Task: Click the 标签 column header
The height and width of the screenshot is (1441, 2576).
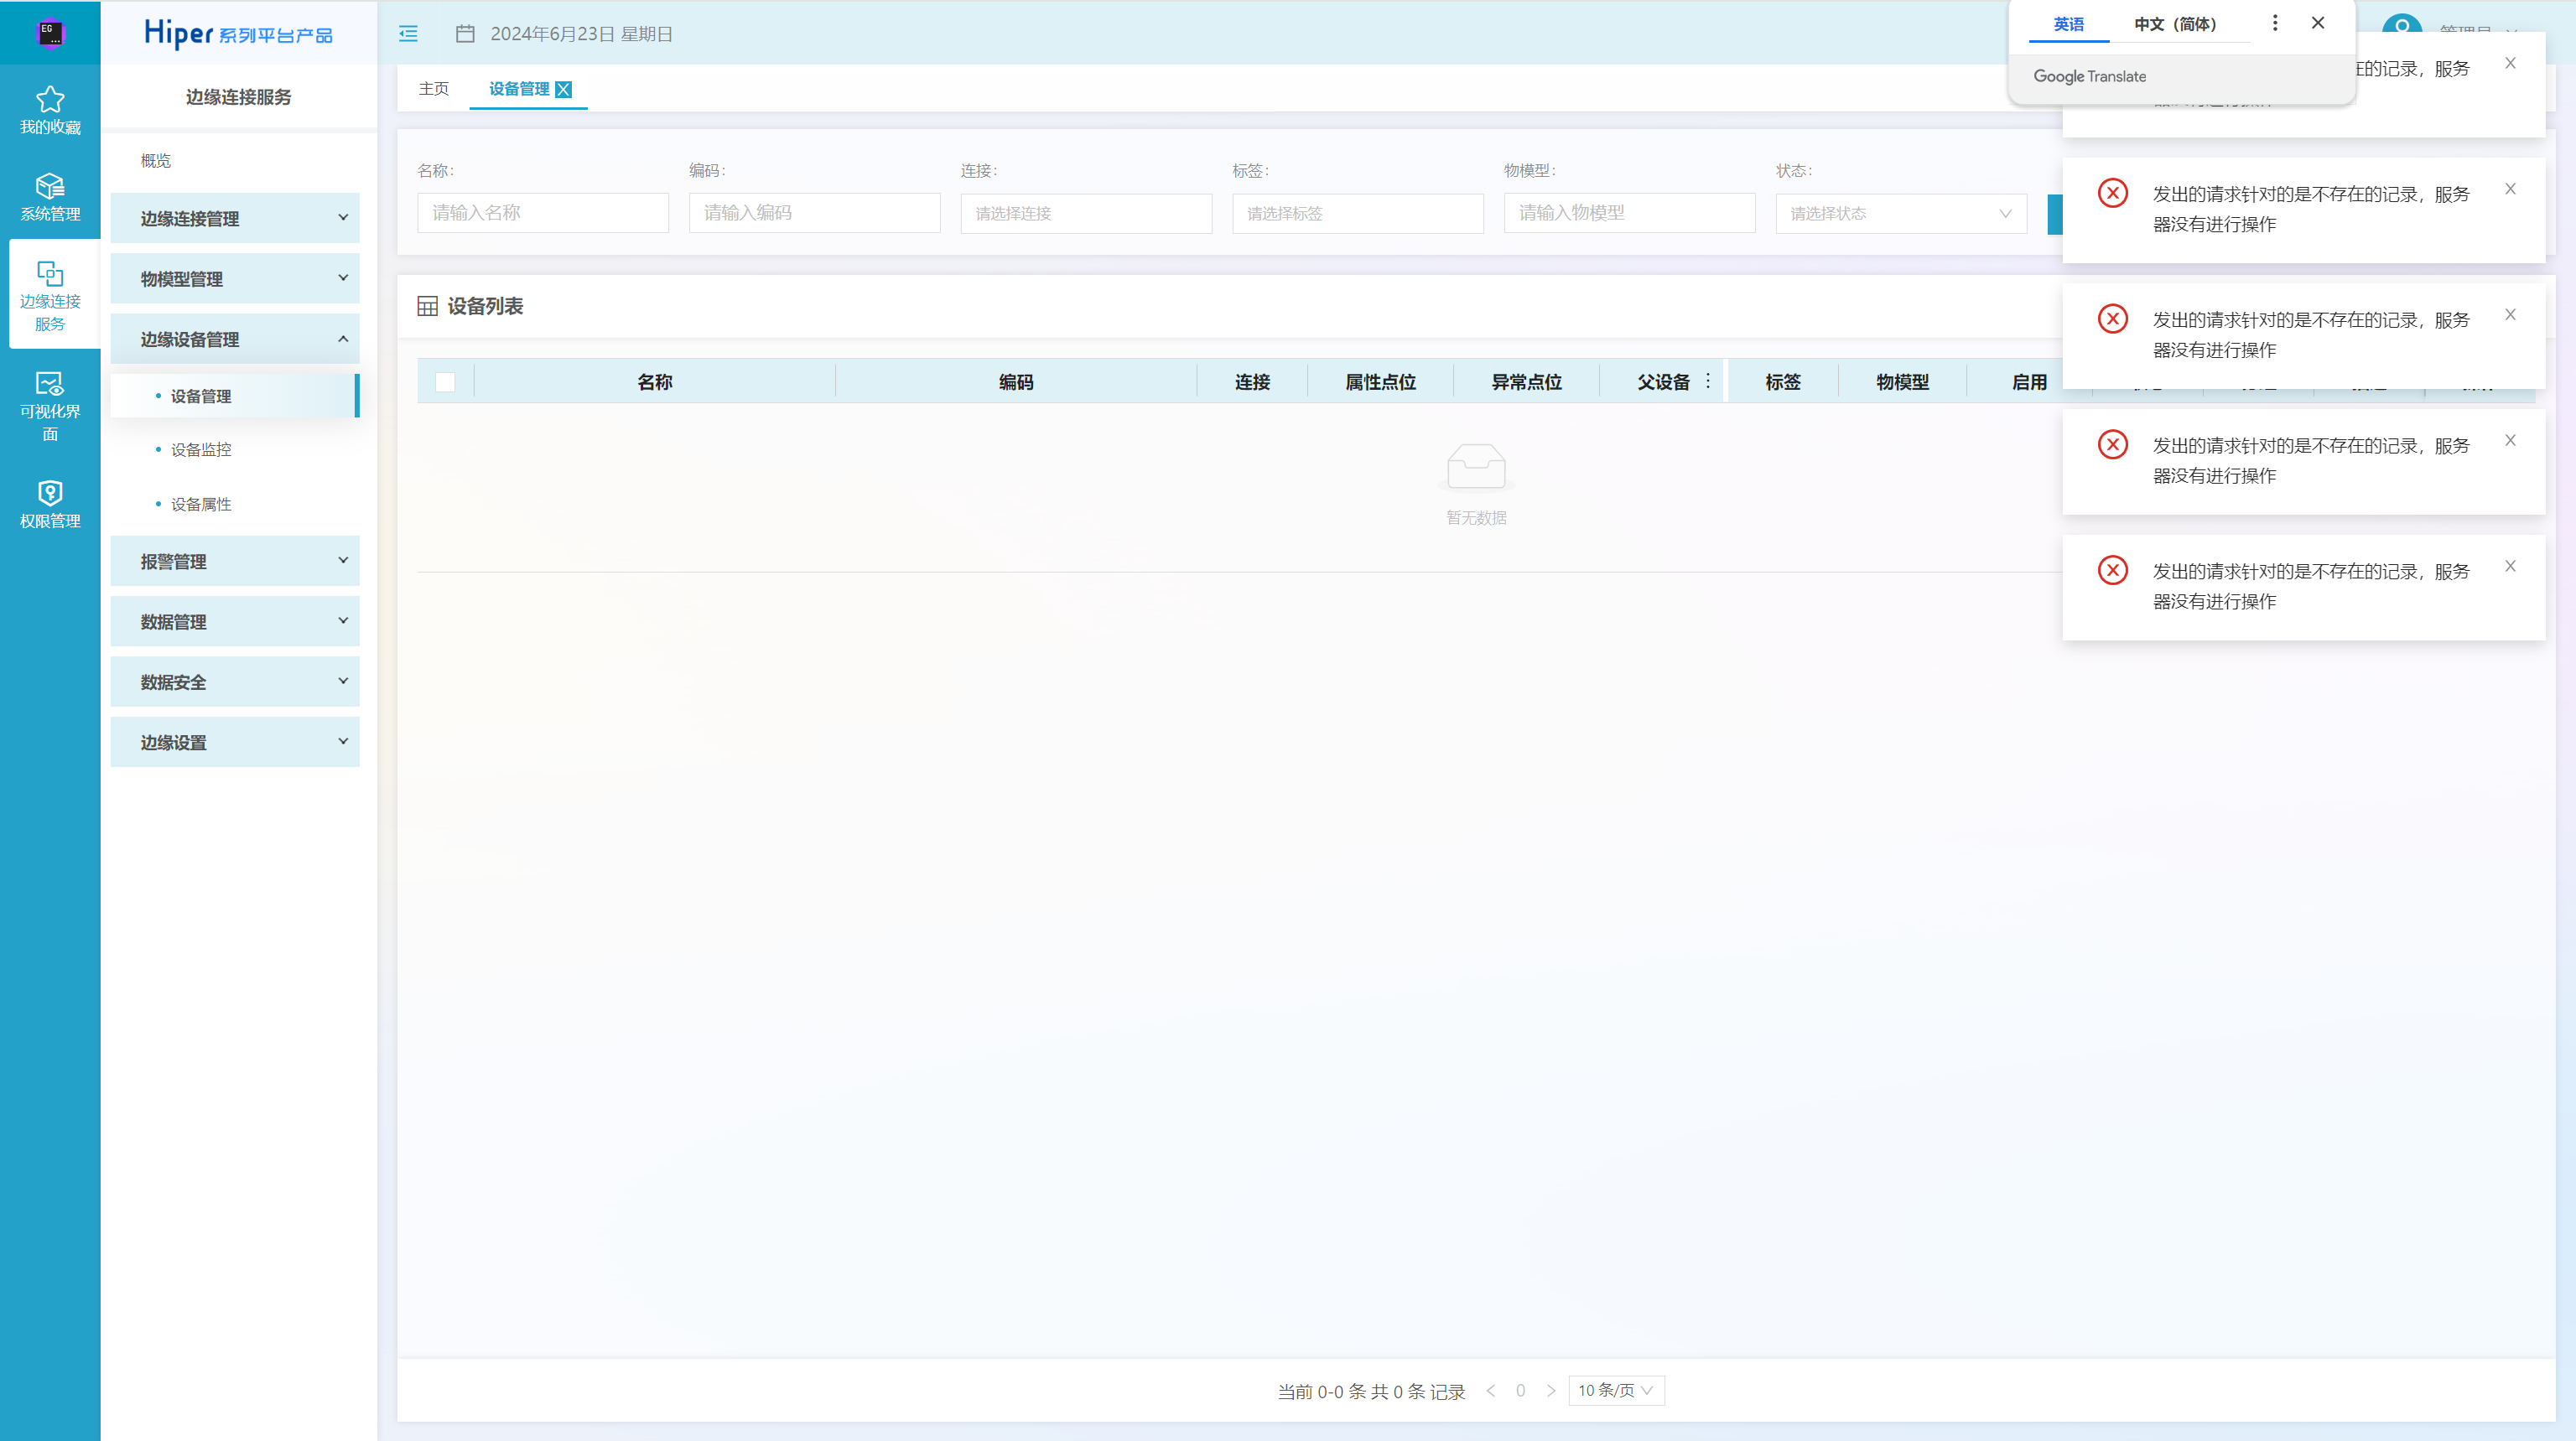Action: [1782, 382]
